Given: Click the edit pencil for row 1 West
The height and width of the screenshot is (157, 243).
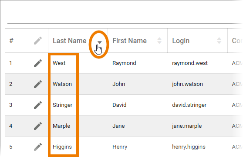Looking at the screenshot, I should pyautogui.click(x=38, y=63).
